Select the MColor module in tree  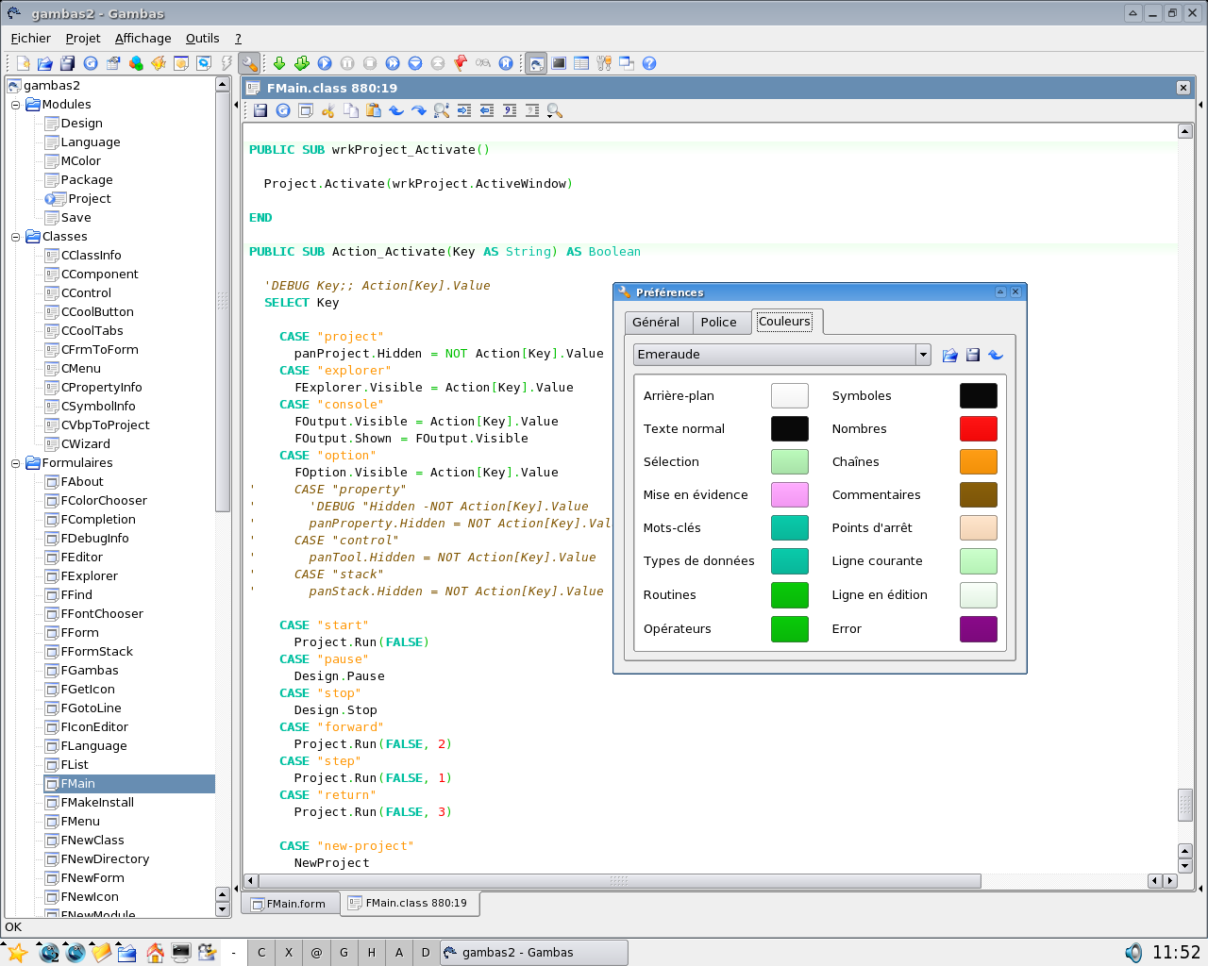(x=81, y=161)
